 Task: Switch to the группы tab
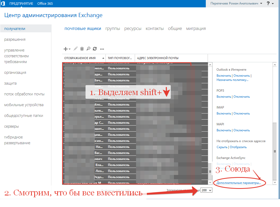point(113,28)
